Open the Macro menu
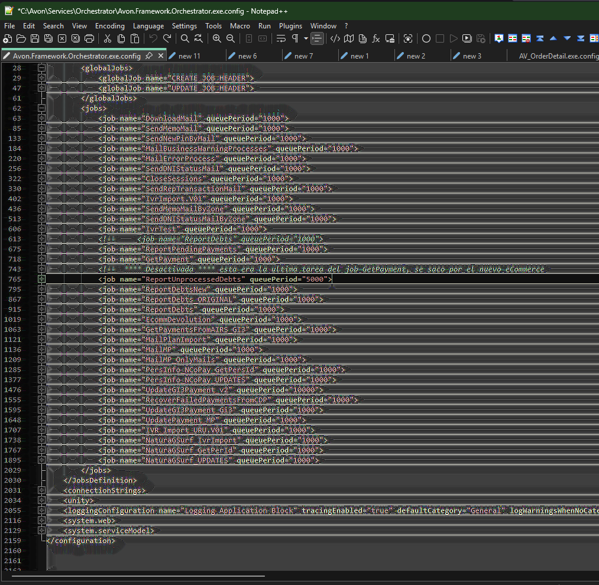Viewport: 599px width, 585px height. coord(240,26)
